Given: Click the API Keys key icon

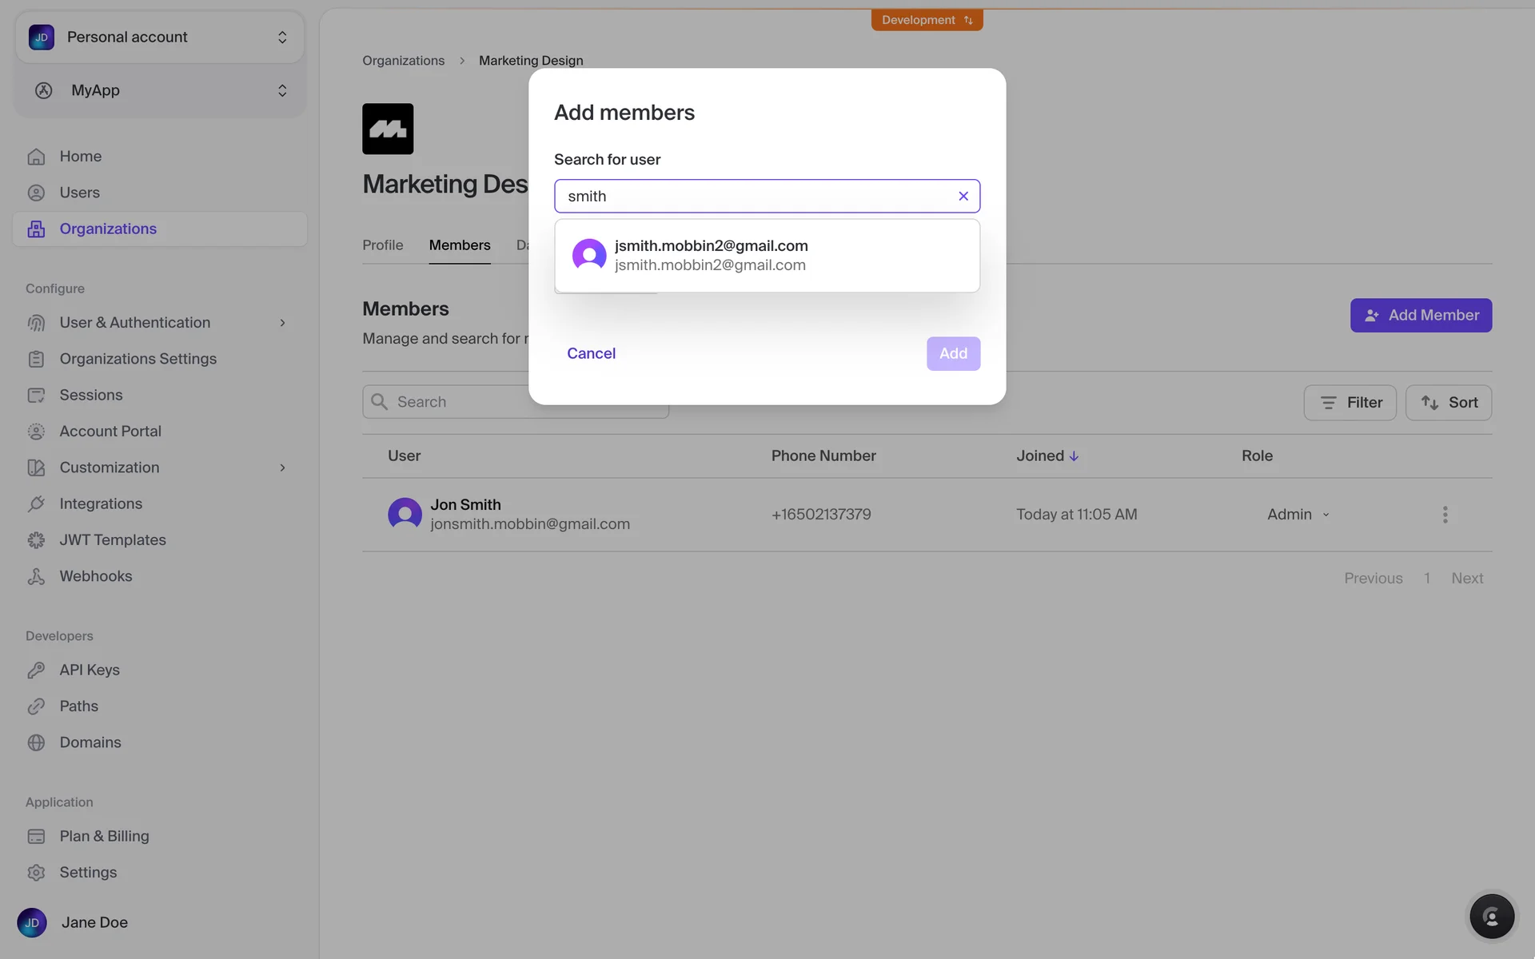Looking at the screenshot, I should (36, 671).
